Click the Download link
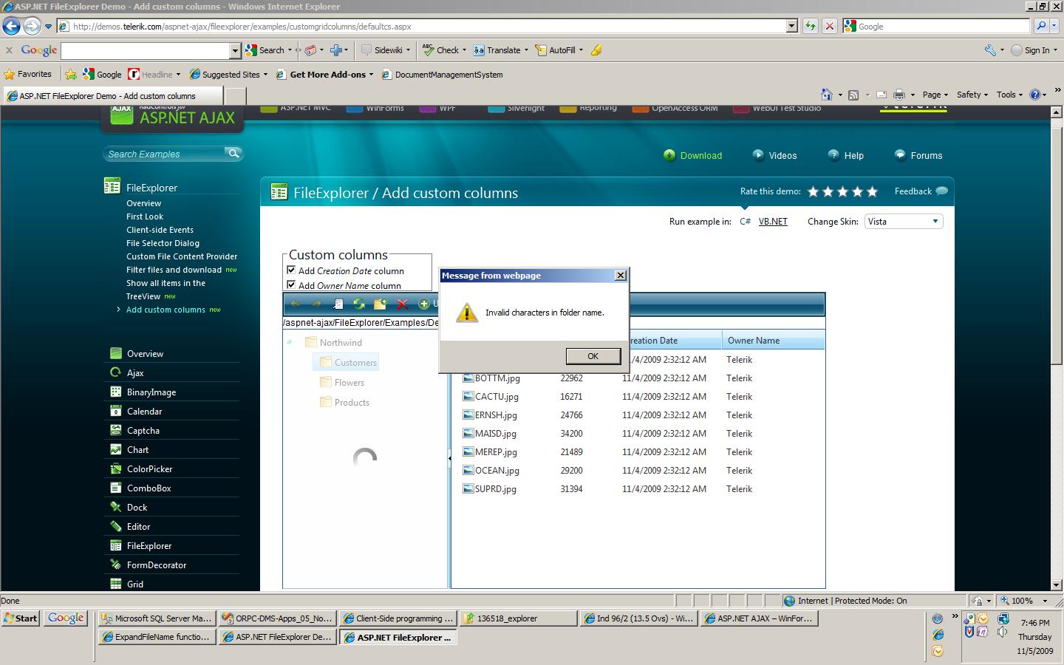1064x665 pixels. click(692, 155)
